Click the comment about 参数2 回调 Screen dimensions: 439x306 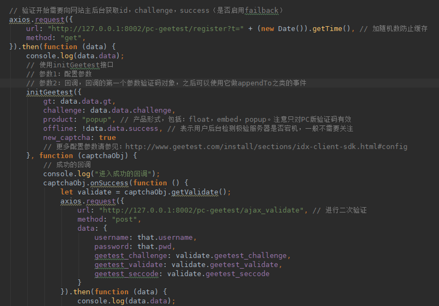pos(166,83)
